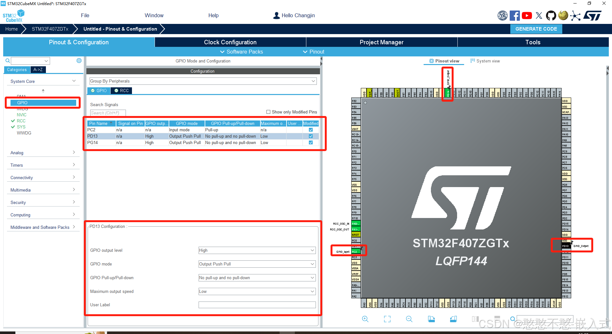Open the Facebook page icon
Screen dimensions: 612x334
tap(514, 16)
